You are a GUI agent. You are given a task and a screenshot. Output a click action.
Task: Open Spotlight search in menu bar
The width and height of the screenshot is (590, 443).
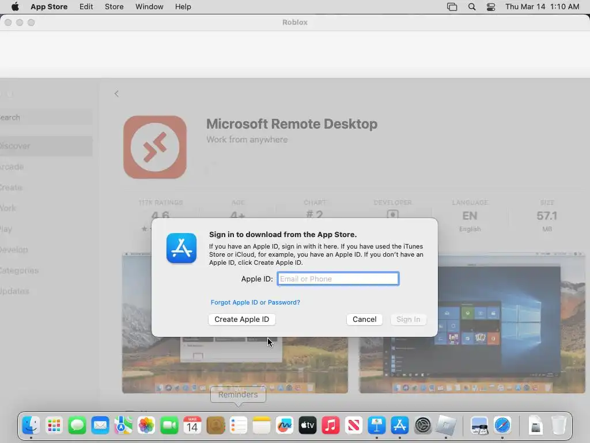click(471, 7)
